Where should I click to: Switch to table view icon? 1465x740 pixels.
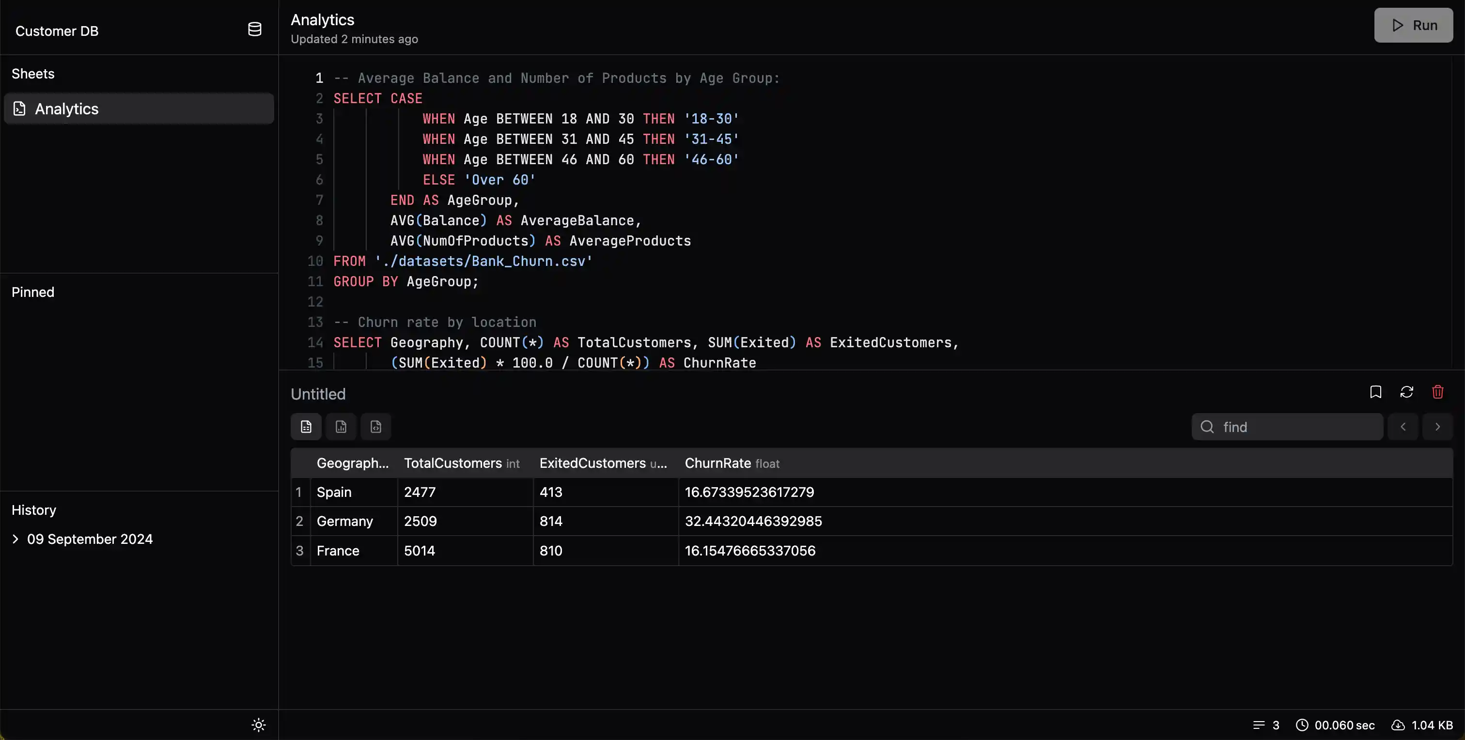click(306, 427)
